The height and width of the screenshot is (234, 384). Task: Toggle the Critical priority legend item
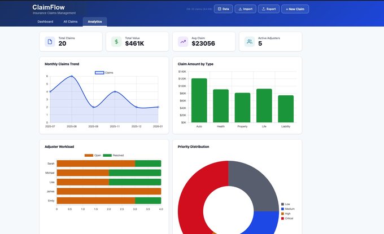click(287, 218)
